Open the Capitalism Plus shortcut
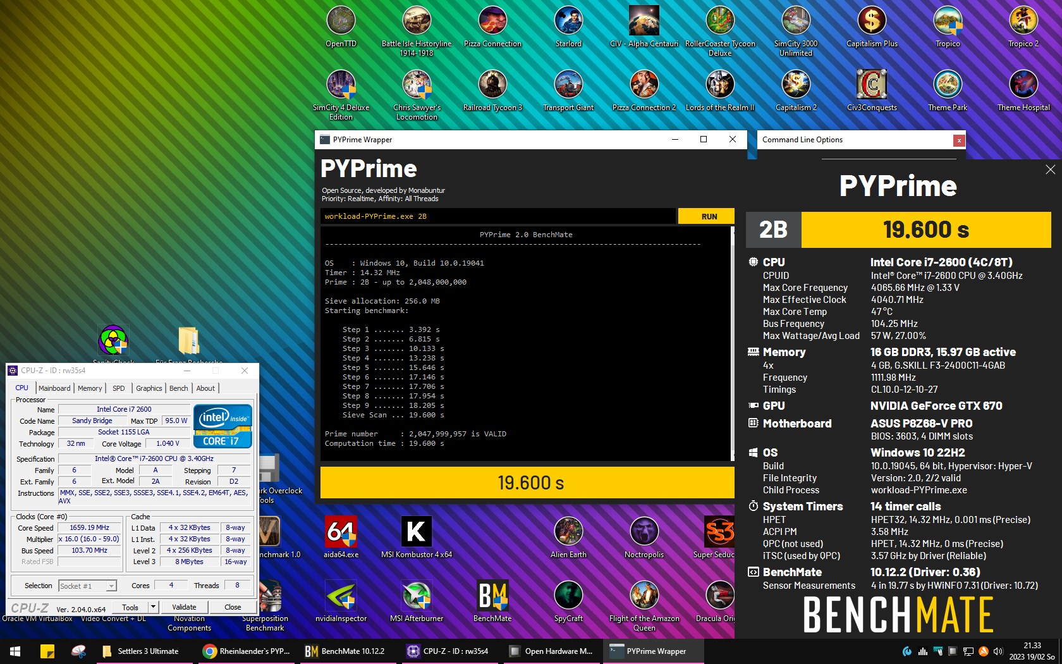Viewport: 1062px width, 664px height. coord(872,27)
